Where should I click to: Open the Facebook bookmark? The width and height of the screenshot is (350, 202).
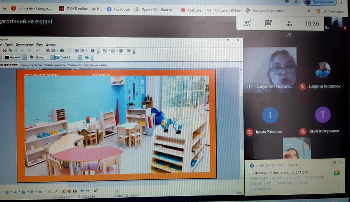118,9
